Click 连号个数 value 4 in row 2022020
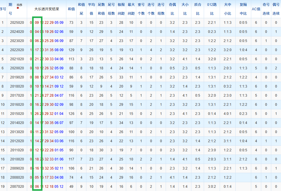Viewport: 281px width, 191px height. coord(151,50)
